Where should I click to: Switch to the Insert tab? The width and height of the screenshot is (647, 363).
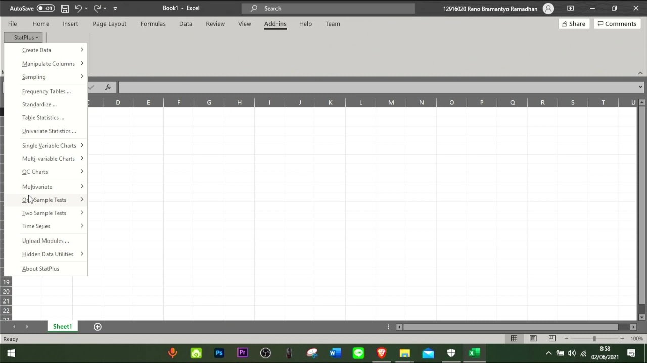pyautogui.click(x=70, y=24)
